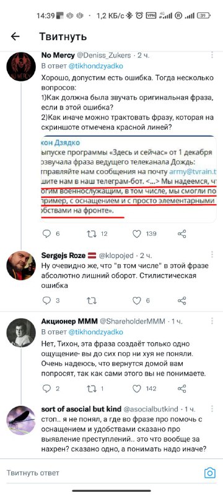
Task: Tap the camera icon in reply bar
Action: click(x=210, y=473)
